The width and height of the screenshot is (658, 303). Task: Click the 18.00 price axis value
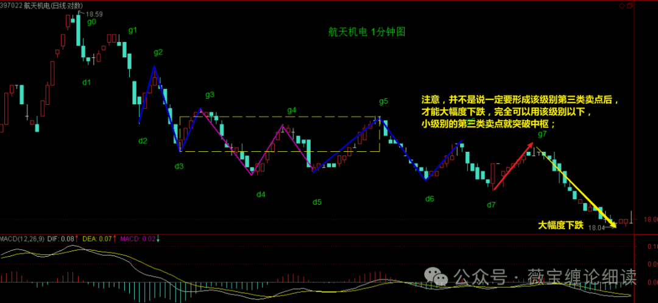pyautogui.click(x=651, y=219)
